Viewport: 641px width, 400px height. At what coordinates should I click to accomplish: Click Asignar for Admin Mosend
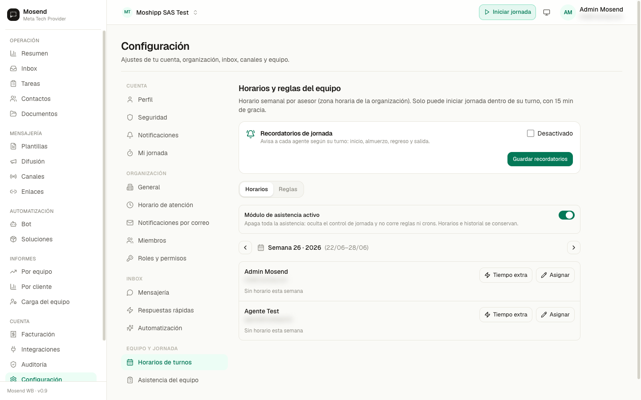tap(555, 275)
